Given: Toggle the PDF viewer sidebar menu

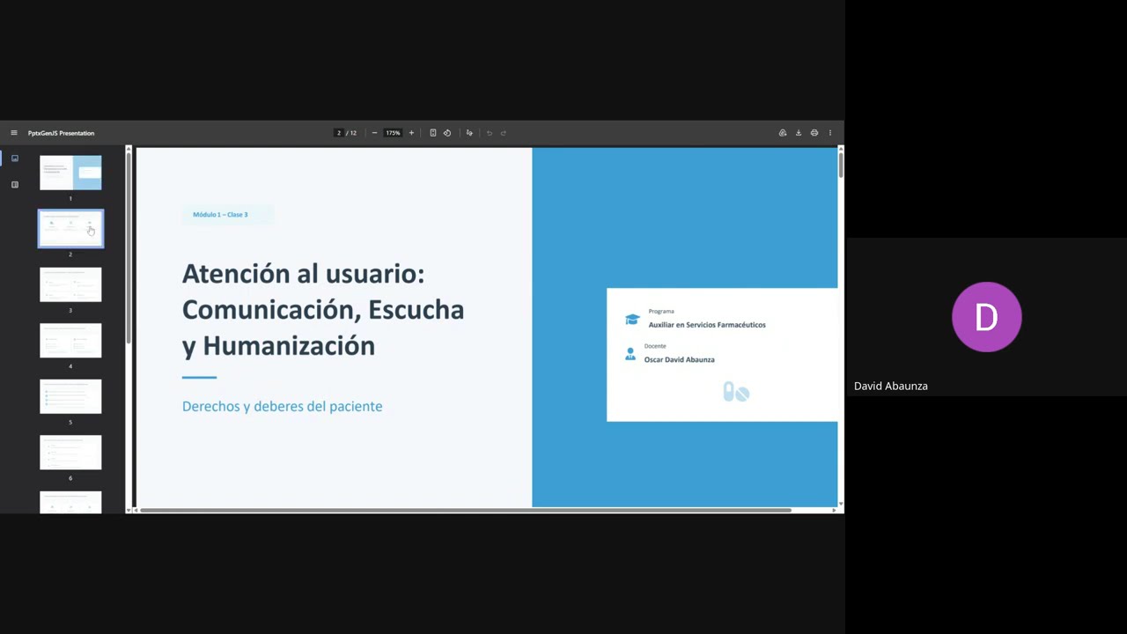Looking at the screenshot, I should coord(14,133).
